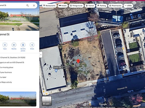Image resolution: width=145 pixels, height=108 pixels.
Task: Show Things to do on map
Action: [76, 6]
